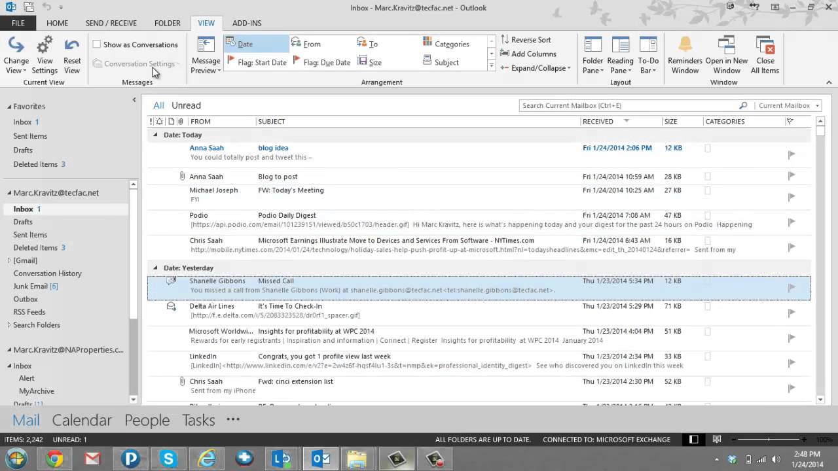Viewport: 838px width, 471px height.
Task: Collapse the Marc.Kravitz@tecfac.net account
Action: 9,193
